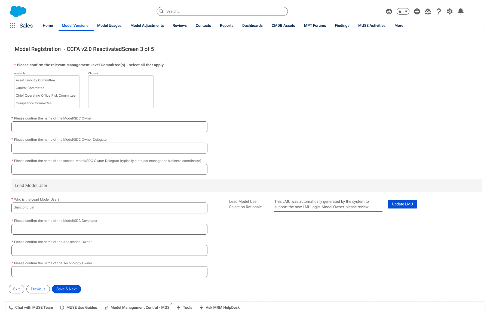
Task: Click the Lead Model User field showing Guoxiong Jin
Action: (x=109, y=208)
